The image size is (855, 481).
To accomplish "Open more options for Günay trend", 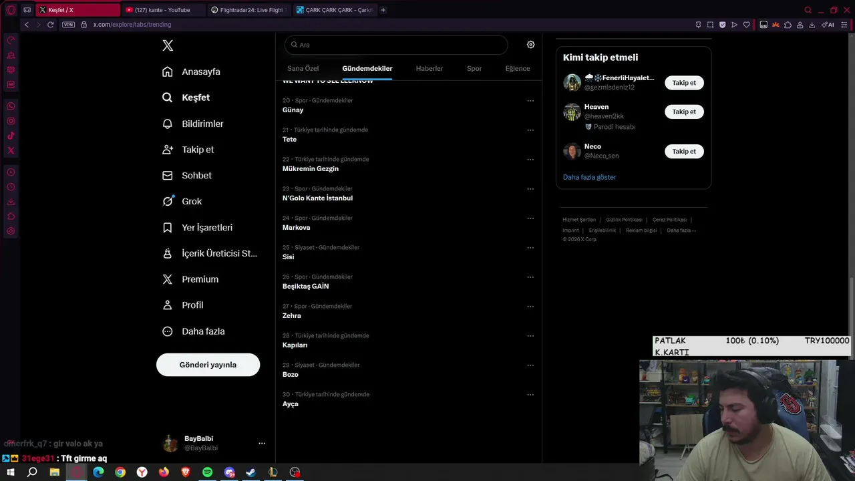I will pos(530,101).
